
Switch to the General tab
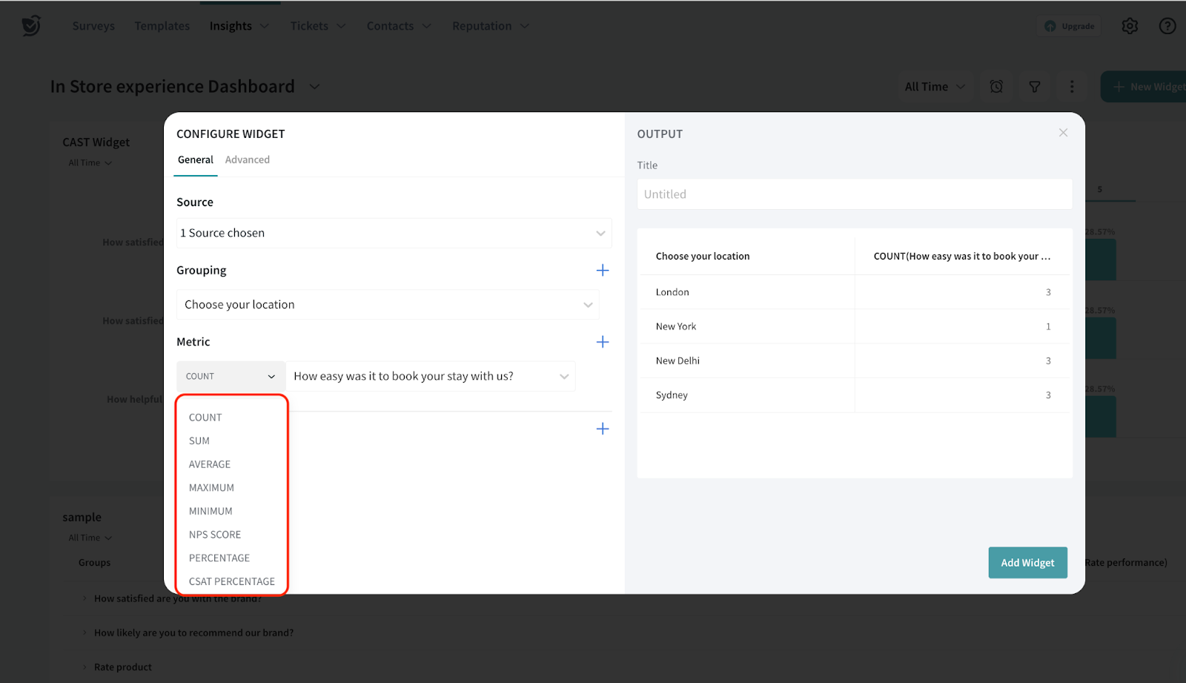click(x=196, y=160)
